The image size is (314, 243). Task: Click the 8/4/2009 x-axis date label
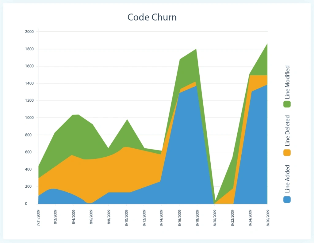click(74, 217)
